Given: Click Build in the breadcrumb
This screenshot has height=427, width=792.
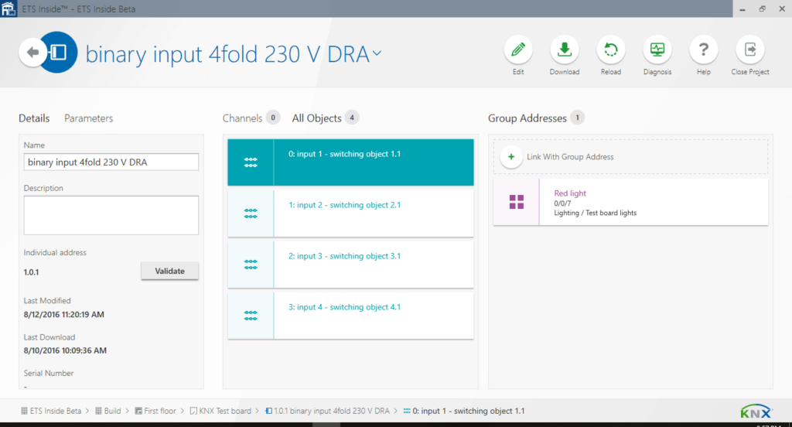Looking at the screenshot, I should pos(108,411).
